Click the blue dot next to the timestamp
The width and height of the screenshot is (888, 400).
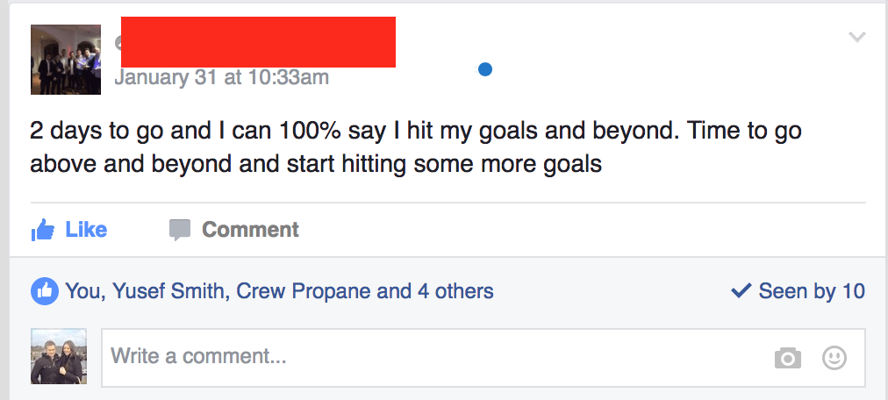click(484, 69)
